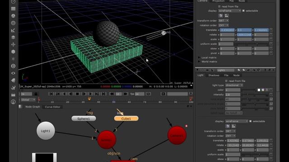Open Camera transform order dropdown

[224, 21]
